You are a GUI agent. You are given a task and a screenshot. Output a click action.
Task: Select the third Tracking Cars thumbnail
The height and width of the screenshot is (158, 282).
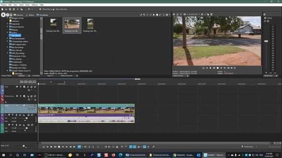pos(90,25)
